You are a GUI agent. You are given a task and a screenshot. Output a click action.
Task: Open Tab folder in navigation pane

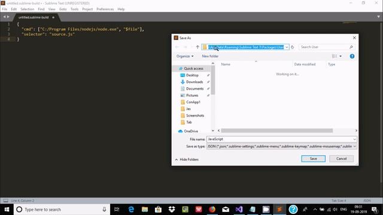(189, 122)
